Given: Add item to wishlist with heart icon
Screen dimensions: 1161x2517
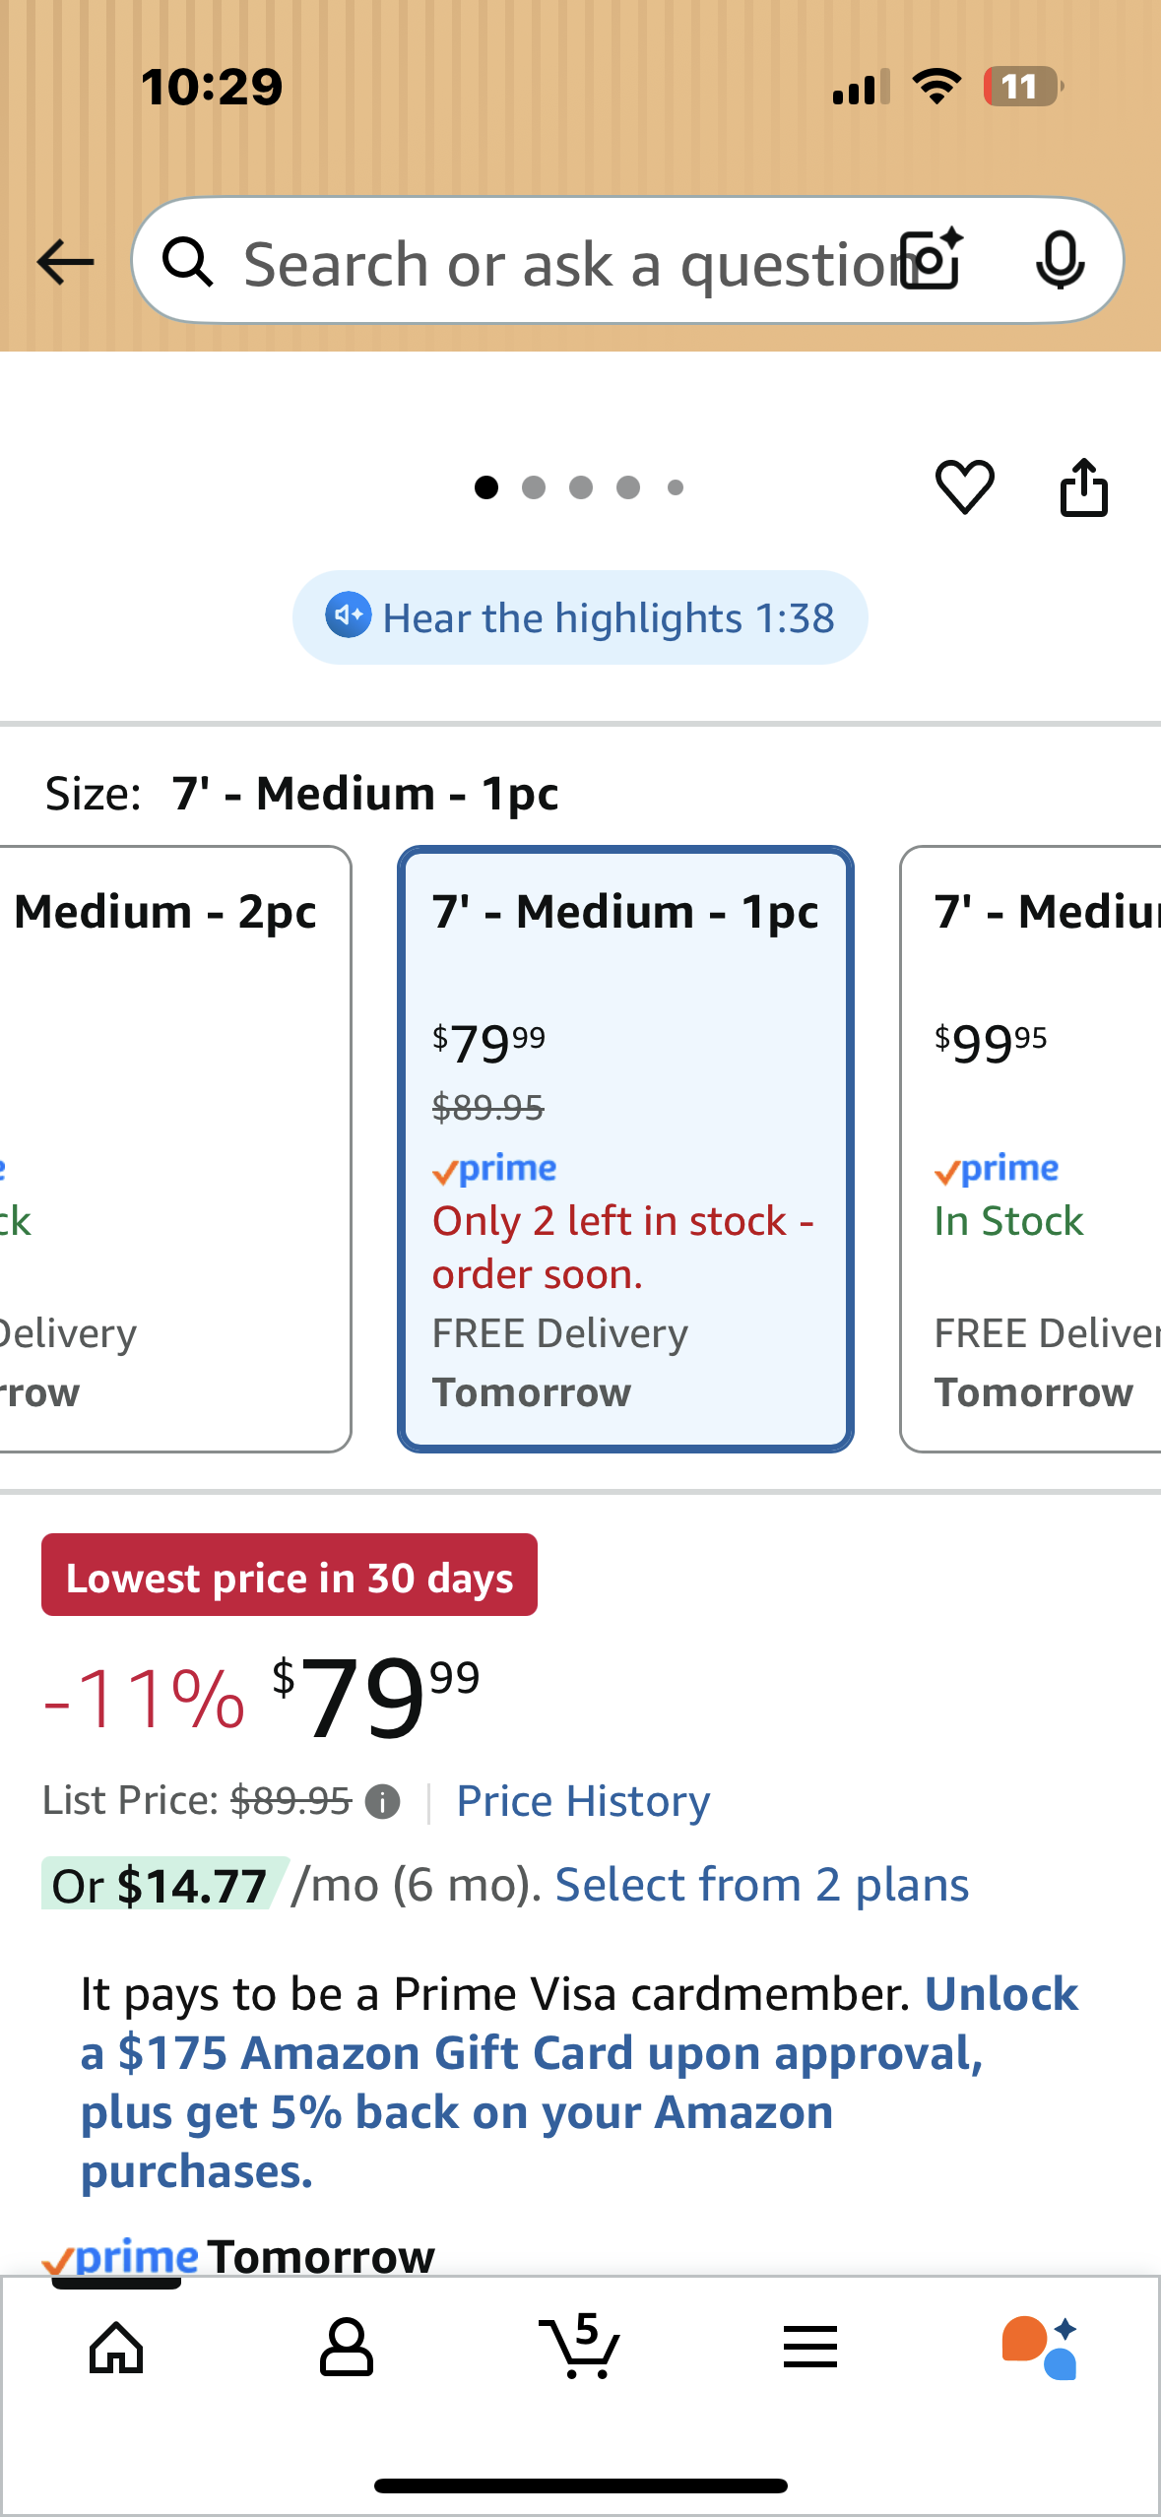Looking at the screenshot, I should click(x=964, y=486).
